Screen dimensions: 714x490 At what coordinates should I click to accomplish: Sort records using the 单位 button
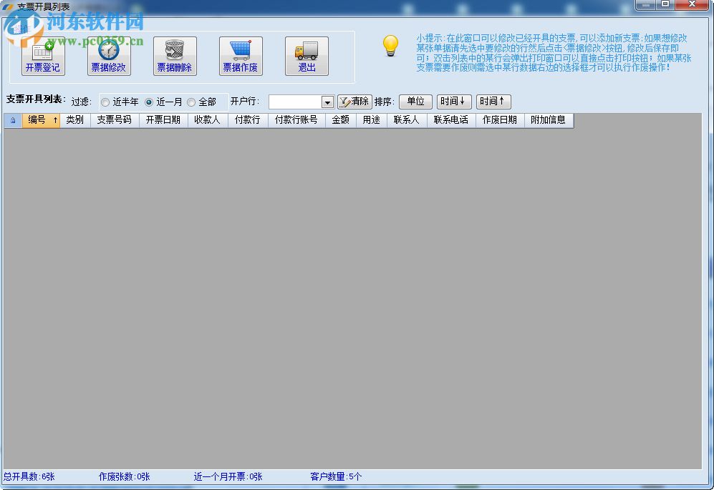coord(415,101)
